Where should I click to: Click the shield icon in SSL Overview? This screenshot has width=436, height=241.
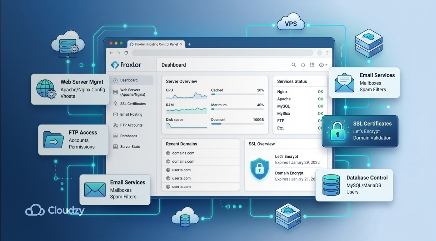(259, 169)
